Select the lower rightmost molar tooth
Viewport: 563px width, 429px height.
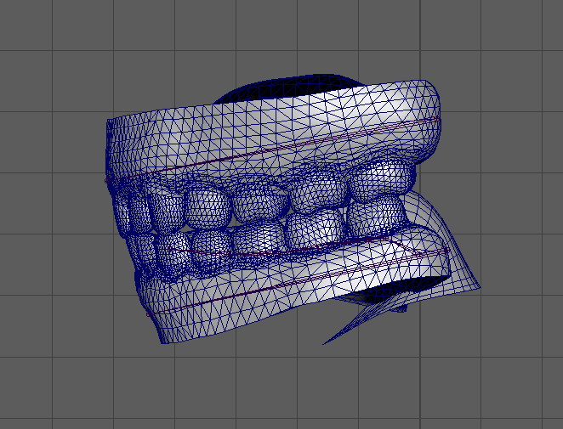tap(376, 216)
